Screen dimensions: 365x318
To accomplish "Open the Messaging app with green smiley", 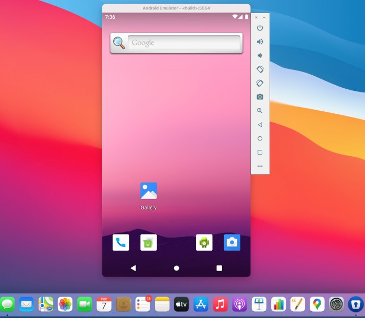I will [149, 242].
